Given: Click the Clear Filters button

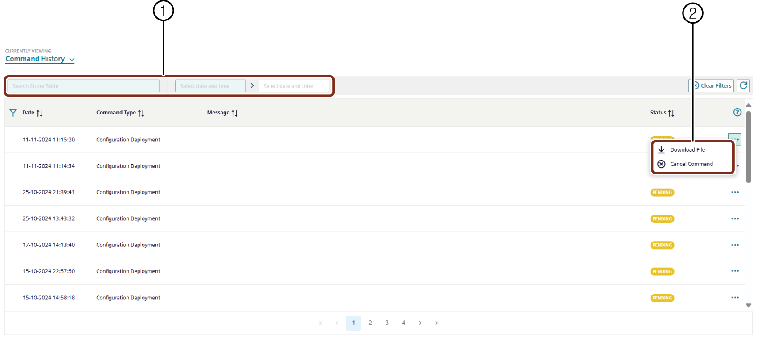Looking at the screenshot, I should [x=712, y=85].
